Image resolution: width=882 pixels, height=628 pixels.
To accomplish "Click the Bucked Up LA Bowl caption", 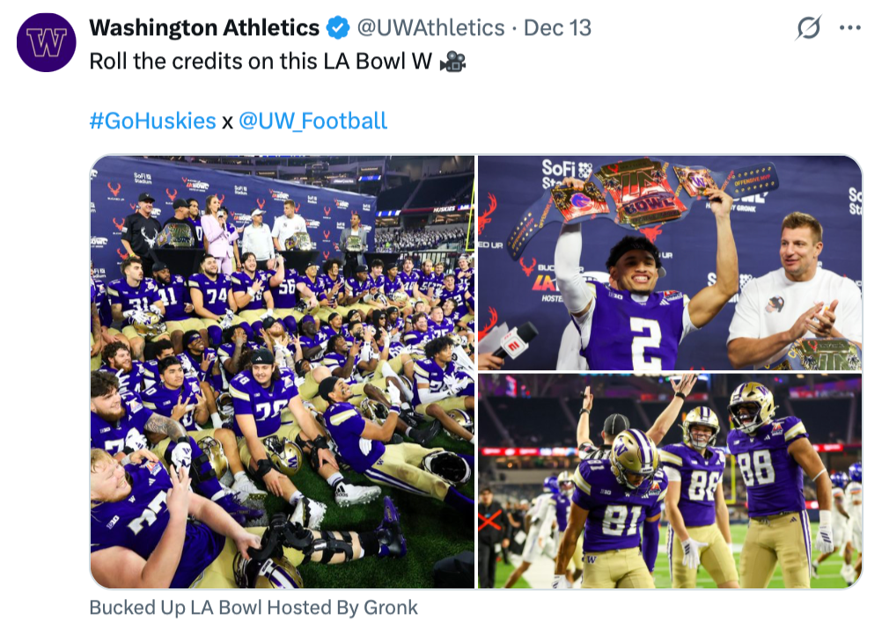I will point(254,607).
